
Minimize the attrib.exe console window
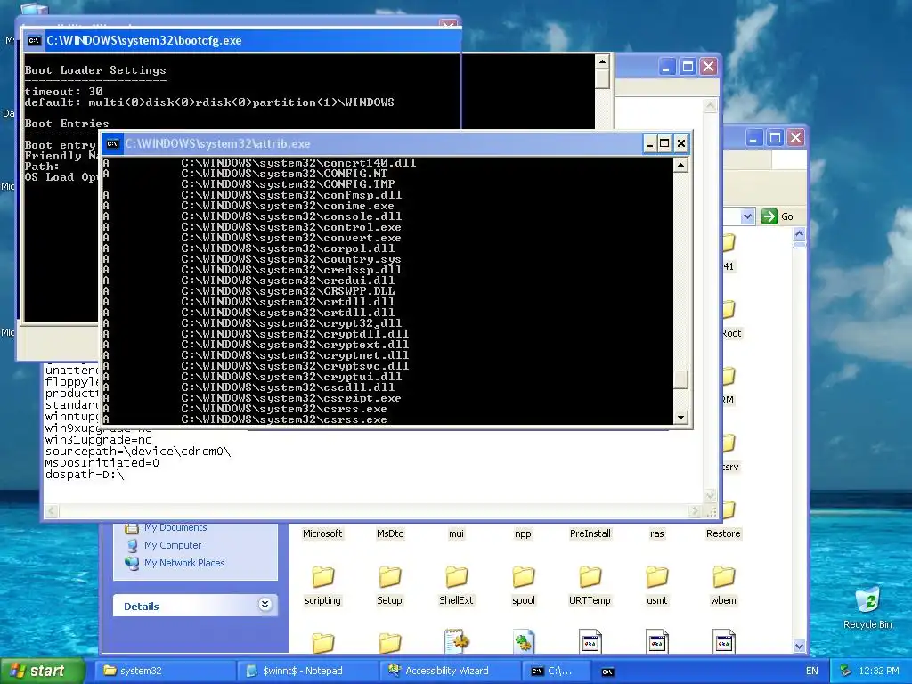(649, 143)
